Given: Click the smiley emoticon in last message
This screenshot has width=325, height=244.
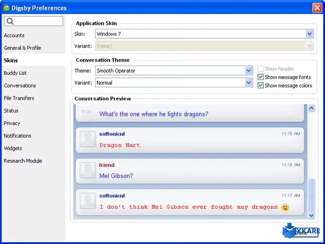Looking at the screenshot, I should click(x=285, y=207).
